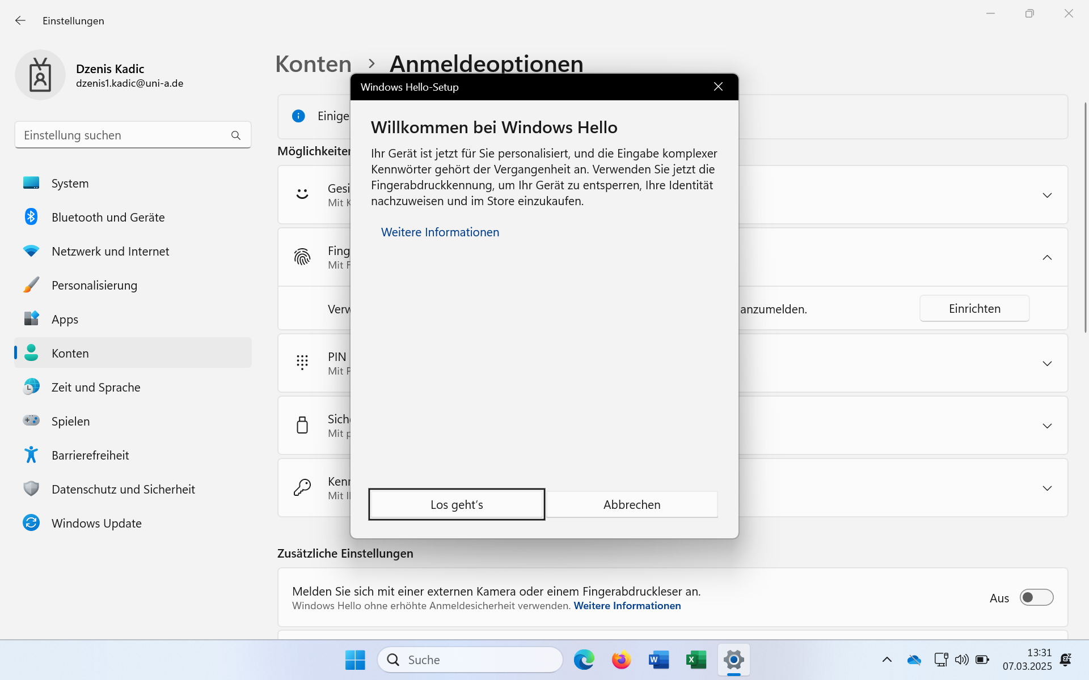Click Konten in the breadcrumb
Screen dimensions: 1089x680
(314, 64)
